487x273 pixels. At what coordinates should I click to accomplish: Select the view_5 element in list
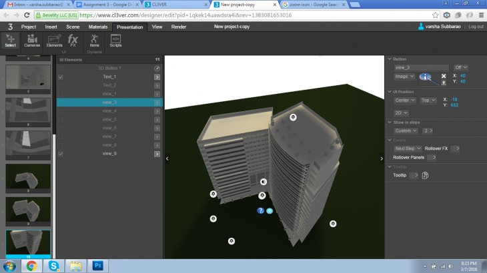point(110,119)
